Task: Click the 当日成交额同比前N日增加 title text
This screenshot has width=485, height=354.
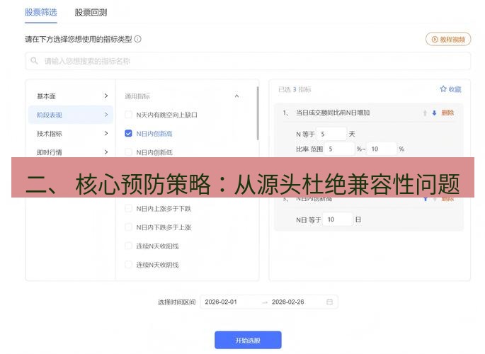Action: coord(333,113)
